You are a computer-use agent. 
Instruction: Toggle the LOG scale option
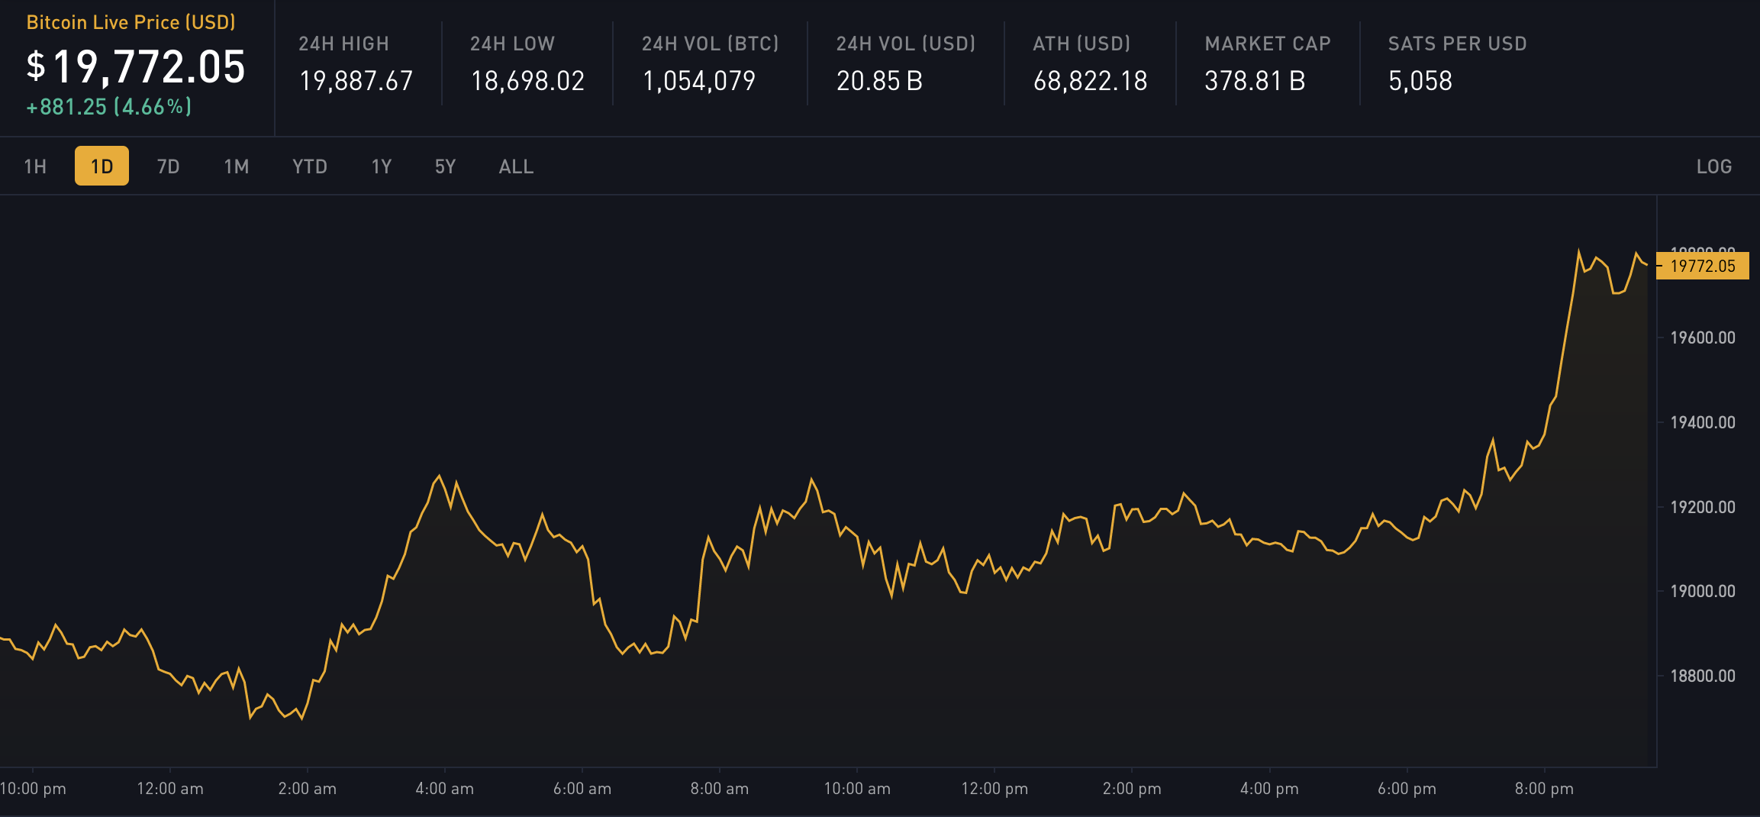1714,166
